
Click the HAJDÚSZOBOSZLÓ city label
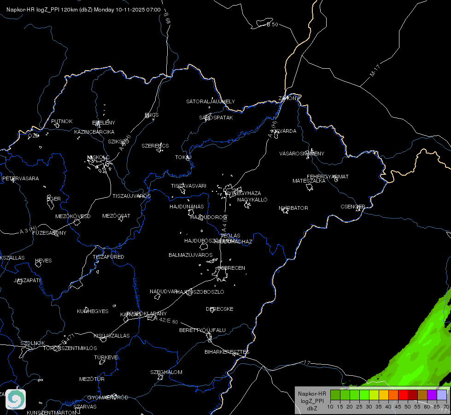coord(200,292)
